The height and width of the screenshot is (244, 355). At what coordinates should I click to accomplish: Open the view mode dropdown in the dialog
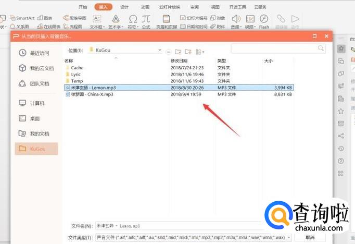(200, 52)
